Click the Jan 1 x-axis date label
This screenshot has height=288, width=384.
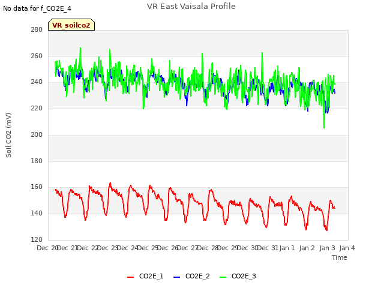[287, 248]
